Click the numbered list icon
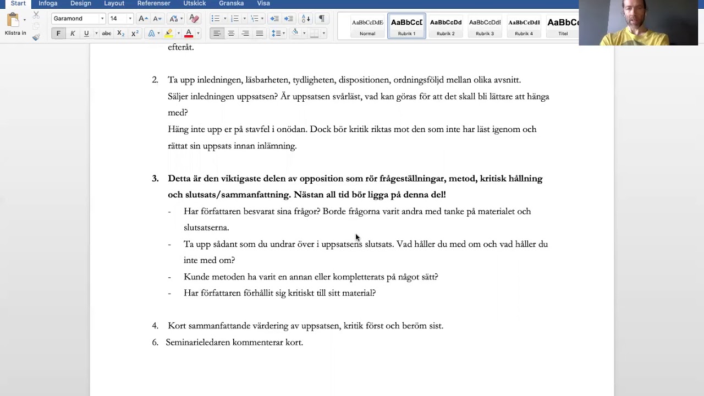This screenshot has width=704, height=396. click(235, 19)
